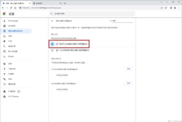Close the 设置 settings tab
The image size is (182, 122).
(x=30, y=3)
